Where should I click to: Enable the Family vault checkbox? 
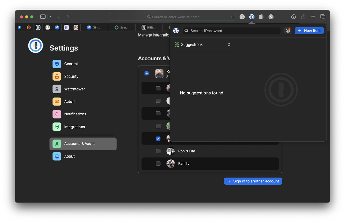pyautogui.click(x=158, y=164)
